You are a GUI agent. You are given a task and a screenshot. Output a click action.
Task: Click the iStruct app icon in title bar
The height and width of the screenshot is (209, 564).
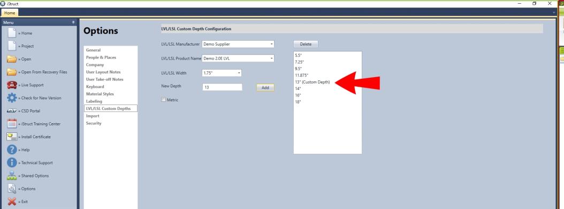click(x=3, y=3)
